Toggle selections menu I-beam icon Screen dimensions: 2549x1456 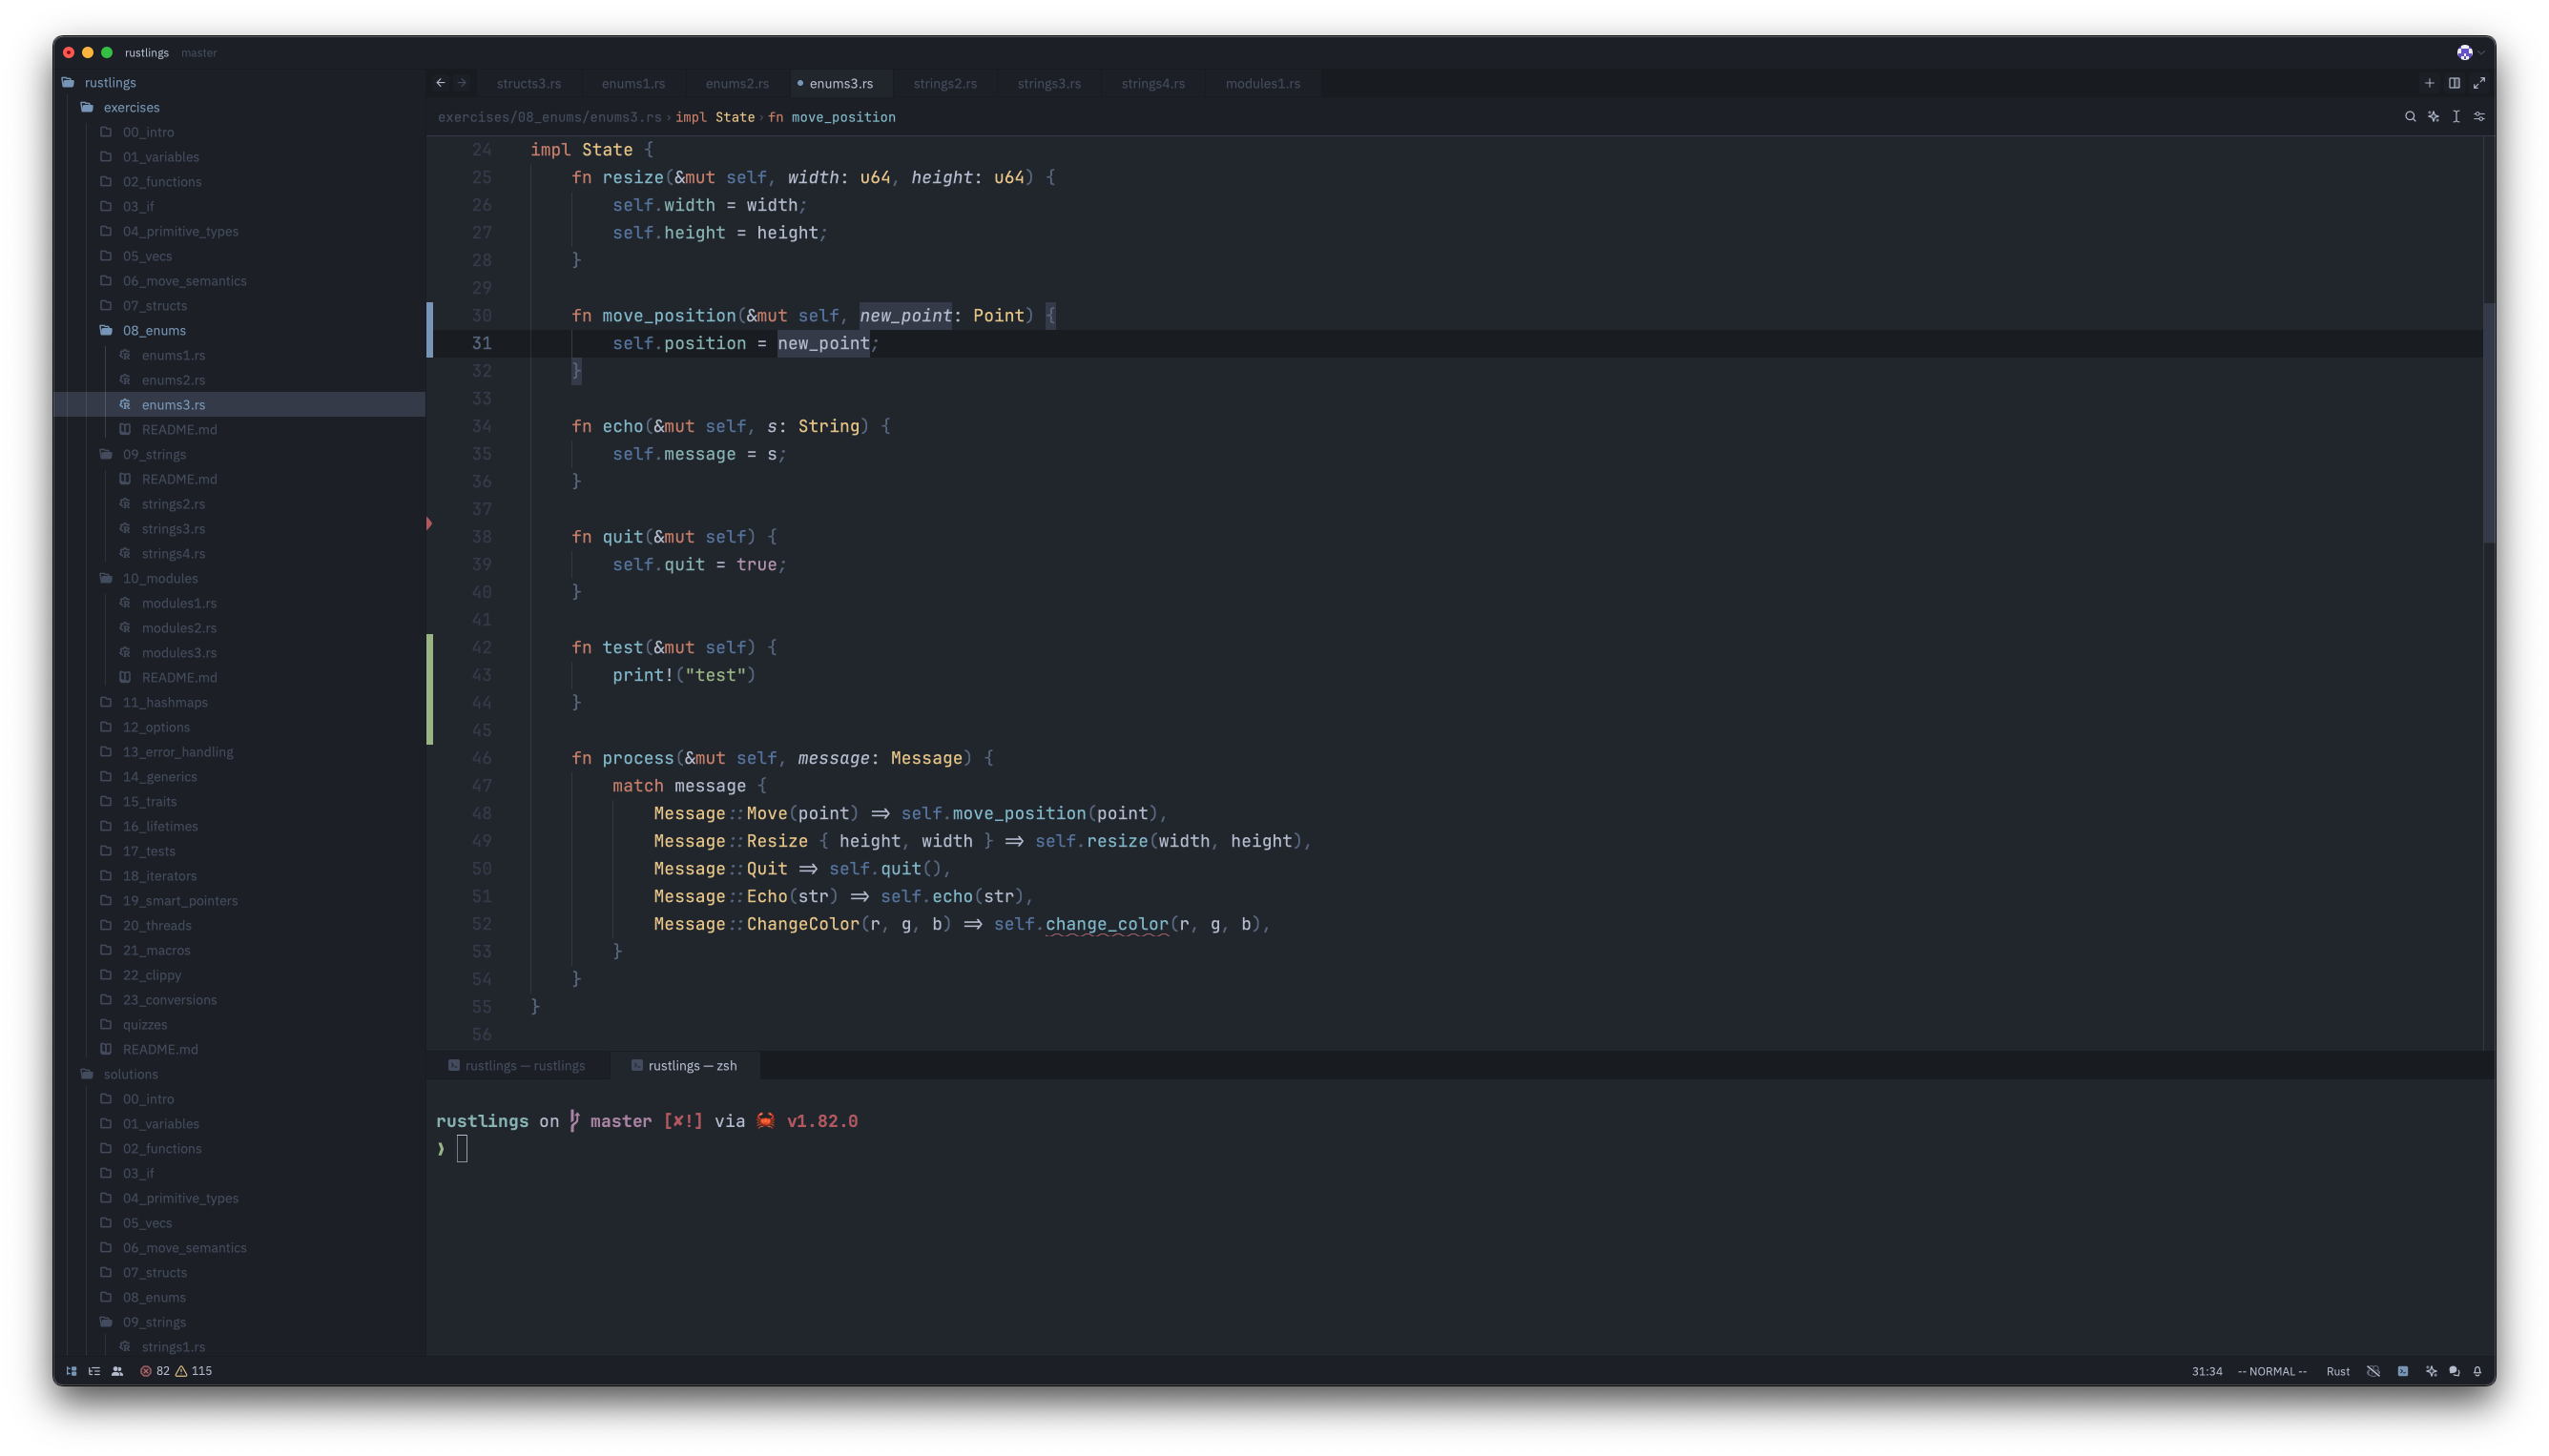pos(2456,117)
